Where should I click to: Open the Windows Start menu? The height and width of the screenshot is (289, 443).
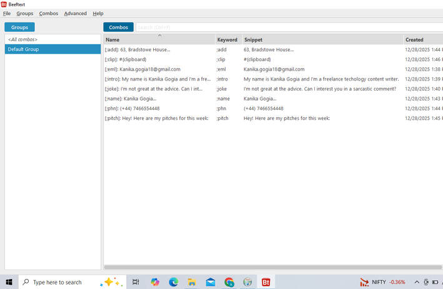point(9,282)
